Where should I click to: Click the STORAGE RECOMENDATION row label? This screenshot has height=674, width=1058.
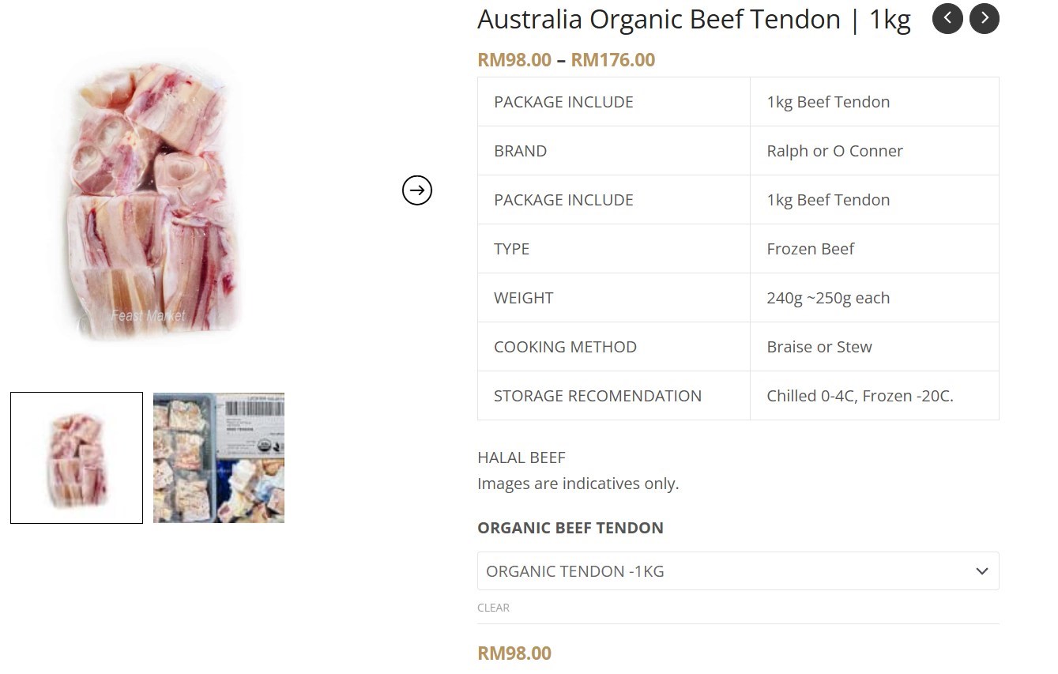point(597,396)
